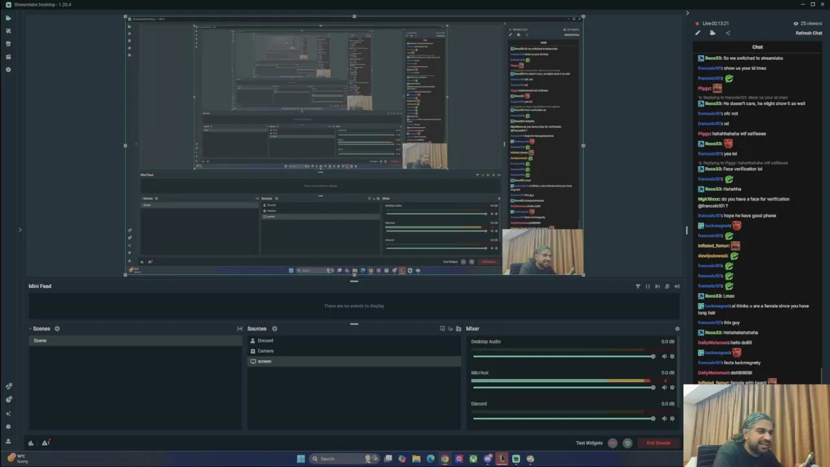Mute the Desktop Audio speaker icon

point(664,356)
